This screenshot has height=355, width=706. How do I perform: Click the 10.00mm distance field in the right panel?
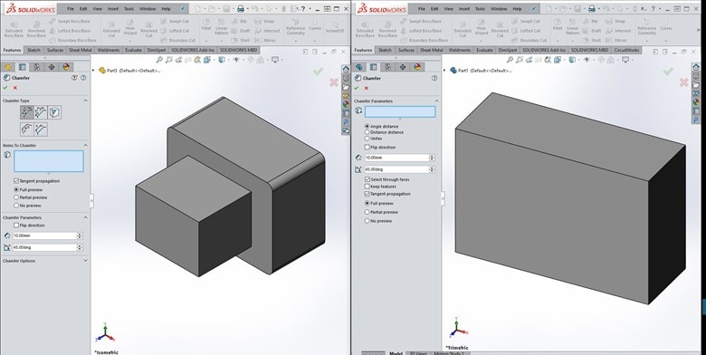(x=396, y=158)
